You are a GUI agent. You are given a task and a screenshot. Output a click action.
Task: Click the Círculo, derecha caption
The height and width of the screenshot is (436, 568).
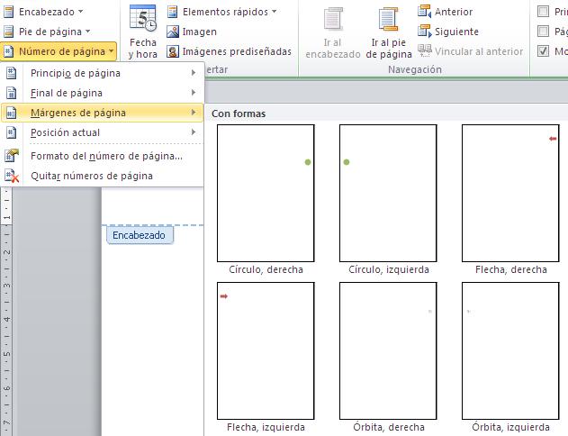click(266, 269)
